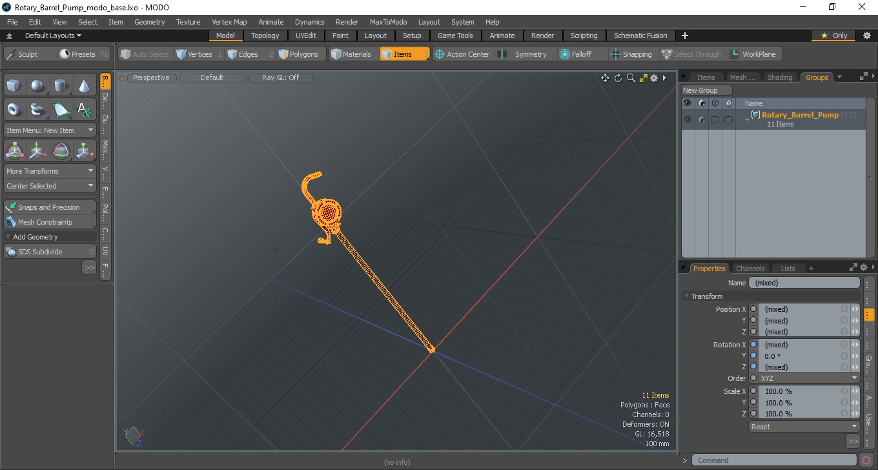Adjust Rotation Y value slider arrows
878x470 pixels.
pyautogui.click(x=855, y=356)
